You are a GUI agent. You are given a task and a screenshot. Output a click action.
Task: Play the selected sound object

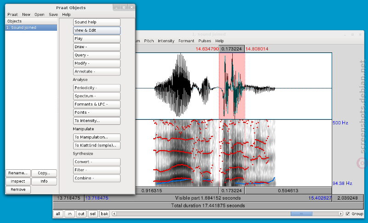click(x=97, y=39)
